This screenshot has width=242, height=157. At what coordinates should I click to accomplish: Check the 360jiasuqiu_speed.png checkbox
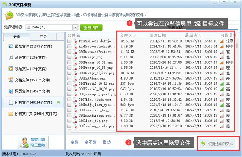point(69,94)
